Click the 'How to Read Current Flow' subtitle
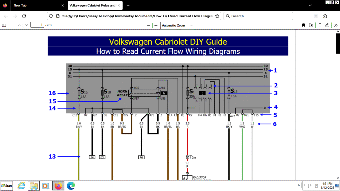 point(168,51)
